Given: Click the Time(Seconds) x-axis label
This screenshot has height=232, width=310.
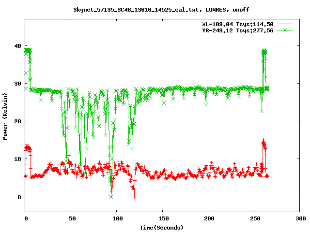Looking at the screenshot, I should pos(162,228).
